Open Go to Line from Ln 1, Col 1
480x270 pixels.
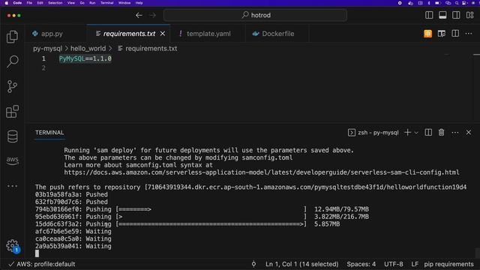coord(301,264)
